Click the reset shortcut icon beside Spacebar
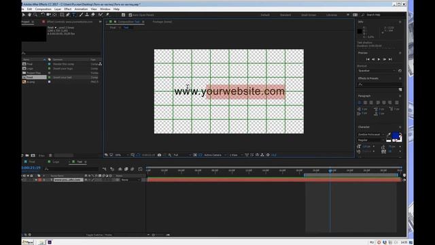The image size is (435, 245). (400, 71)
